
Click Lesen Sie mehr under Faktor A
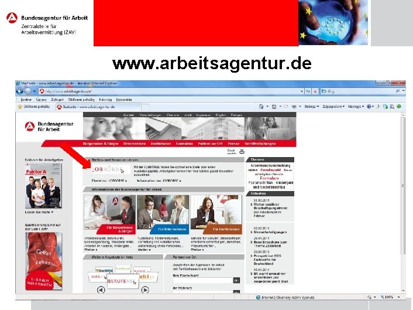click(x=39, y=212)
